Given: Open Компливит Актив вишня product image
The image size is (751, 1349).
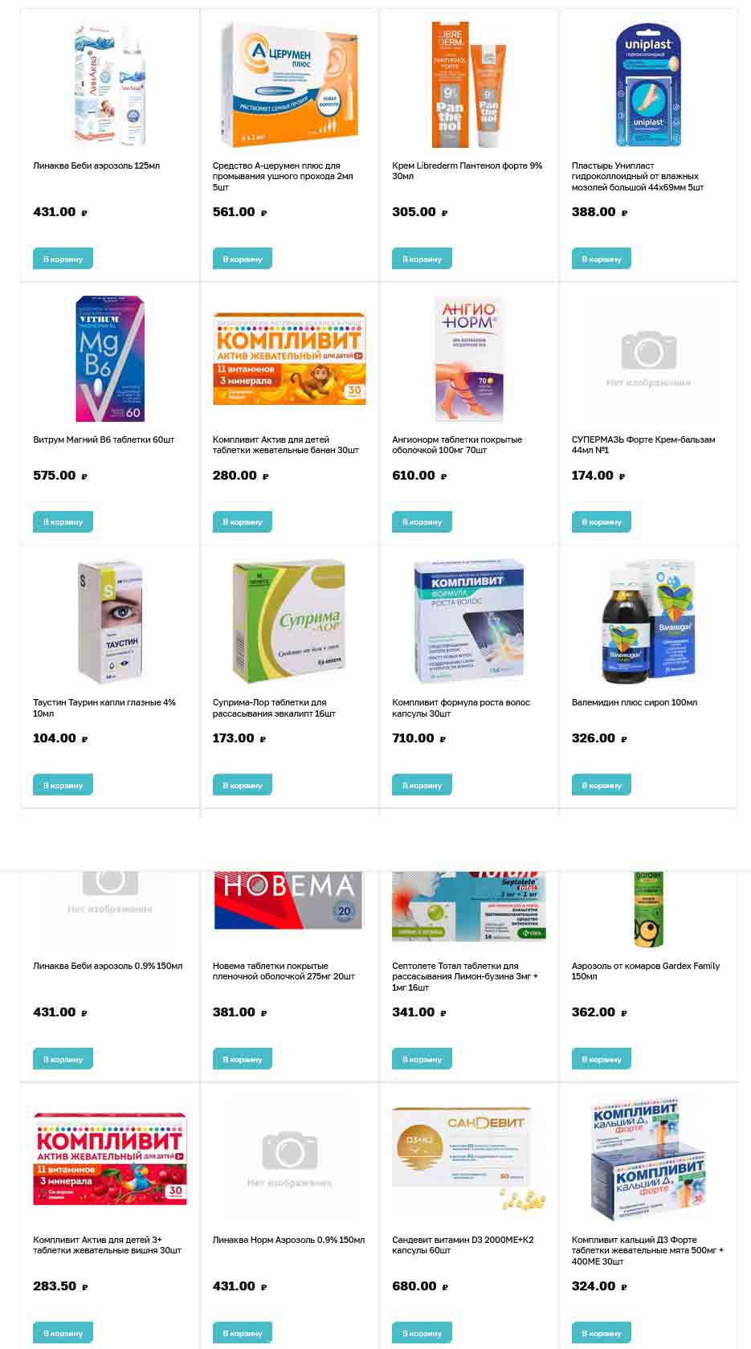Looking at the screenshot, I should click(110, 1159).
